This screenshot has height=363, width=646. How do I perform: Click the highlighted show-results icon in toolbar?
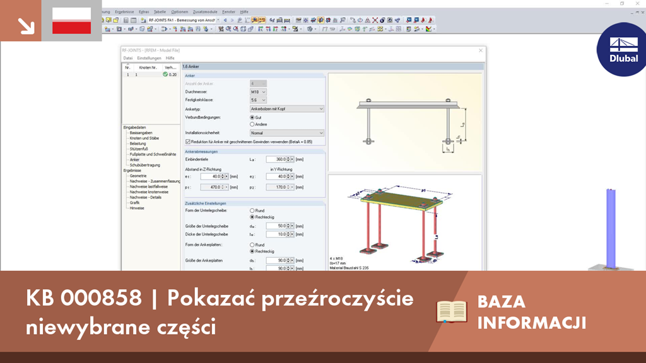click(254, 20)
